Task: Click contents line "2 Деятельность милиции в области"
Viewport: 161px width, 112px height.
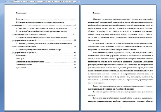Action: (42, 37)
